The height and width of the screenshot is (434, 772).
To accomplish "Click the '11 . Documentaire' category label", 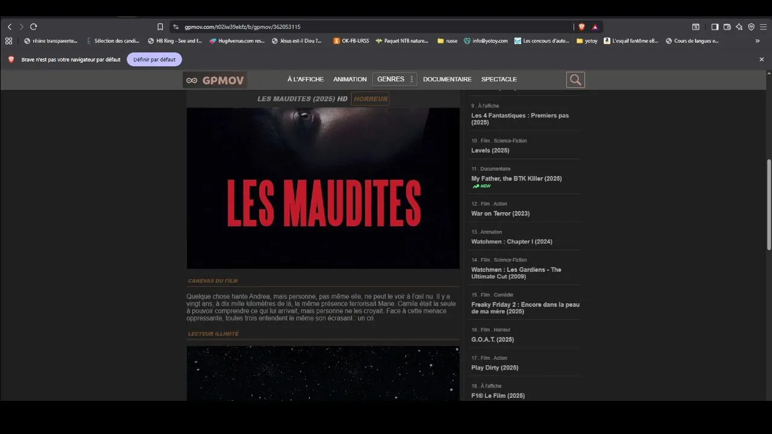I will click(x=491, y=169).
